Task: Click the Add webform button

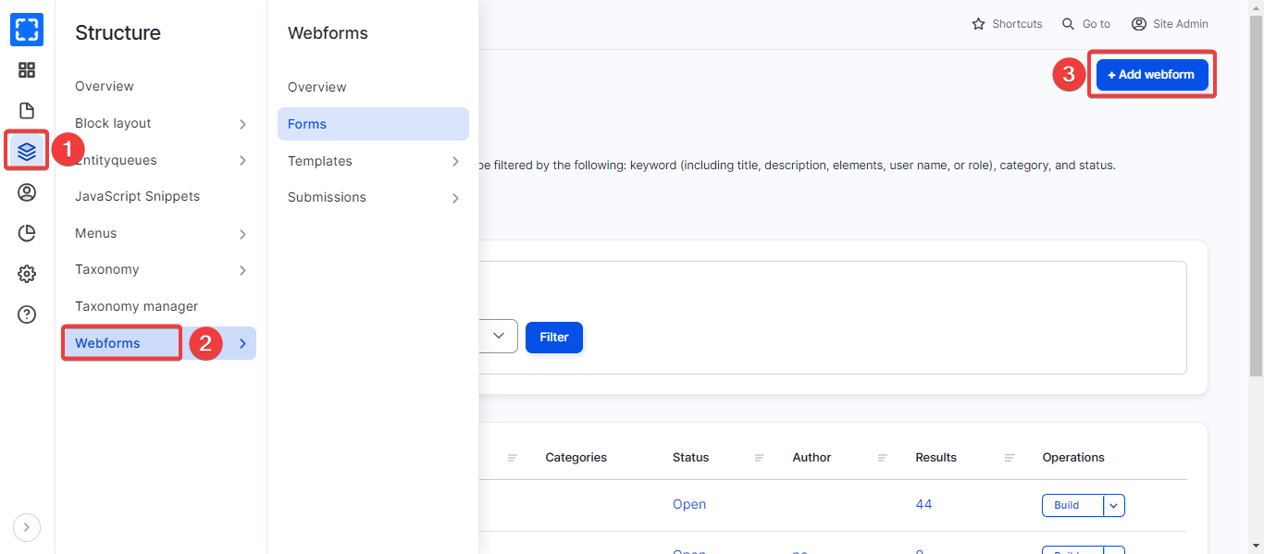Action: pos(1152,75)
